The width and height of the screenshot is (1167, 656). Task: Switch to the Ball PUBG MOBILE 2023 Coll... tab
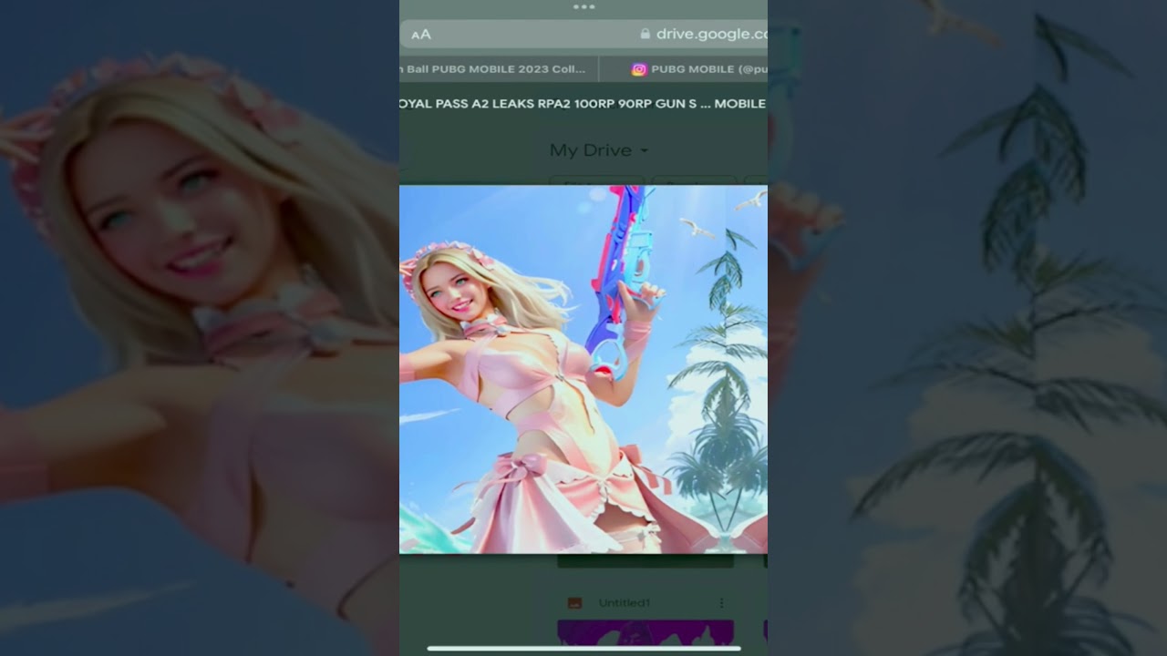[x=499, y=69]
